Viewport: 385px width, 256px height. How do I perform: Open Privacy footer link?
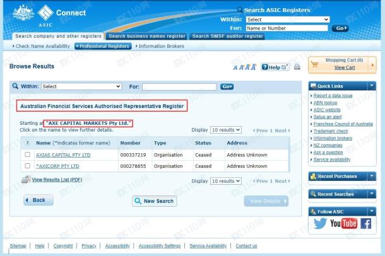(89, 246)
